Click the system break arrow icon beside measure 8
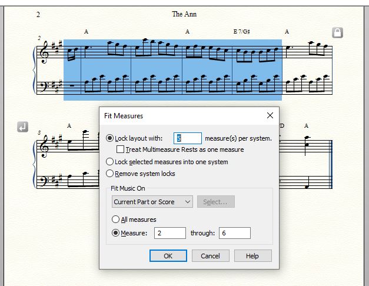369x286 pixels. click(x=22, y=127)
